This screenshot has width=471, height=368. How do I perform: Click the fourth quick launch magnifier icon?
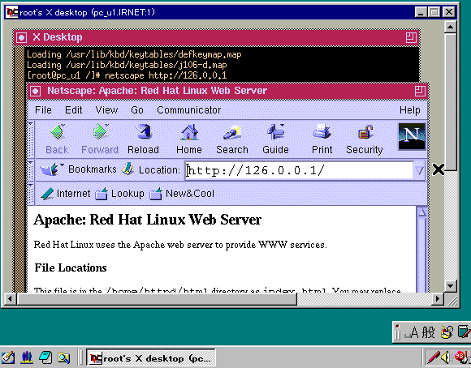click(x=64, y=357)
